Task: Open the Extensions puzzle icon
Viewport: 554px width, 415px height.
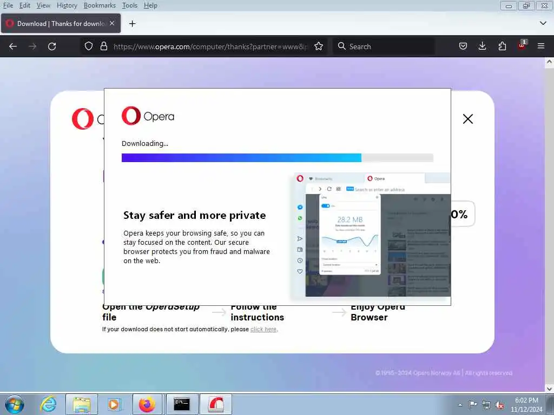Action: (502, 46)
